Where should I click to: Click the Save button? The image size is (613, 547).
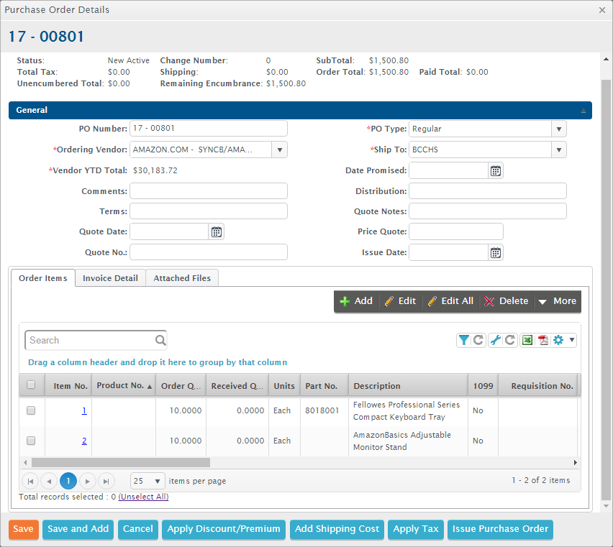tap(24, 529)
